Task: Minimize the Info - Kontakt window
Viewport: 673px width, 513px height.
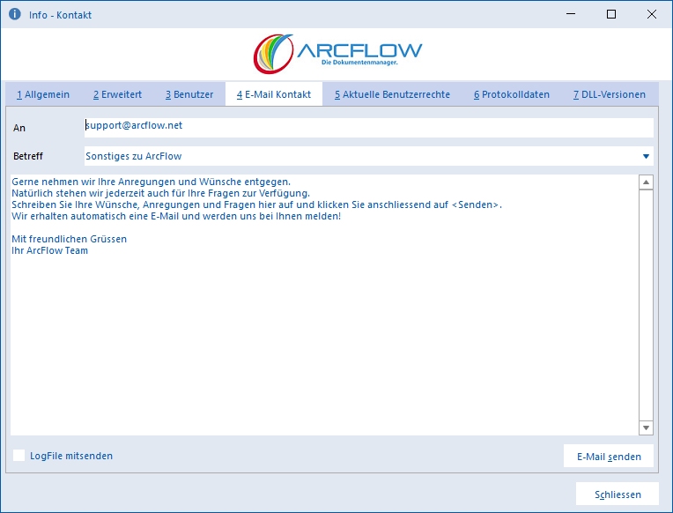Action: 571,14
